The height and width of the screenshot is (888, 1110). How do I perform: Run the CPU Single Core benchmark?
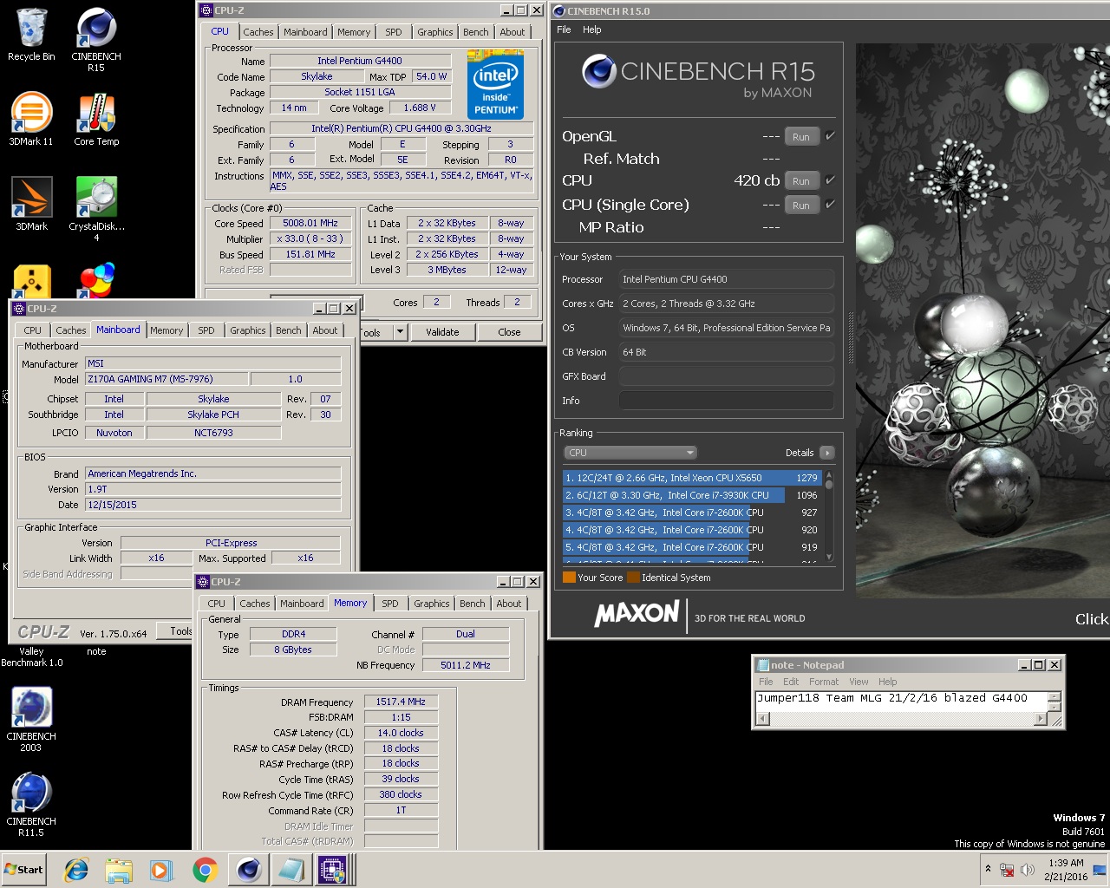click(x=801, y=205)
